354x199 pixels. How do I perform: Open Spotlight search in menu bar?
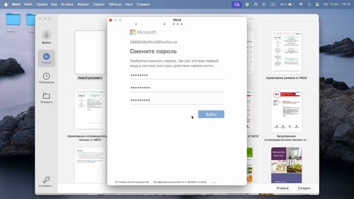309,4
